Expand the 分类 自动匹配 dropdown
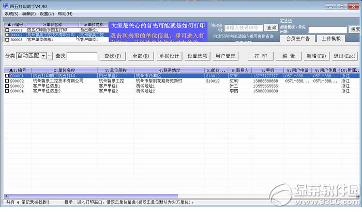 (x=43, y=56)
